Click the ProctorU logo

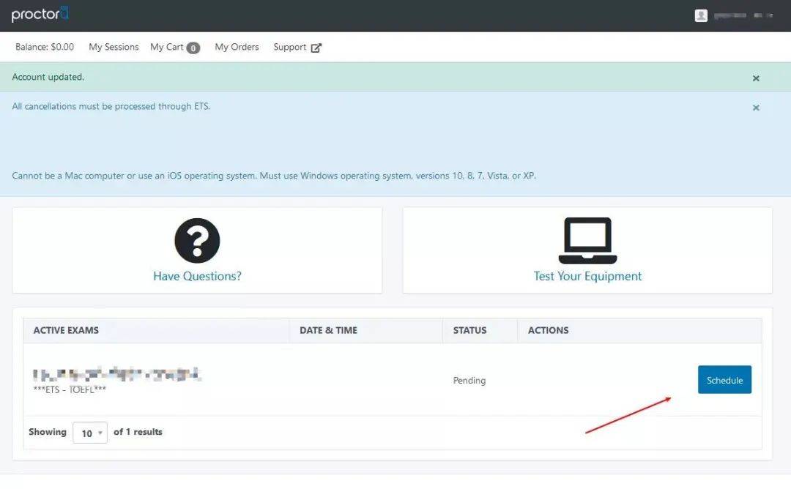click(40, 14)
